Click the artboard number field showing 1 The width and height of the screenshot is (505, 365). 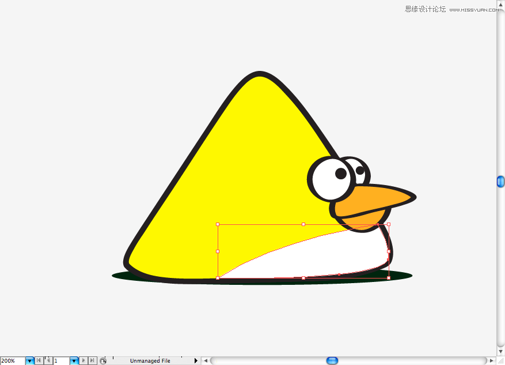(61, 361)
